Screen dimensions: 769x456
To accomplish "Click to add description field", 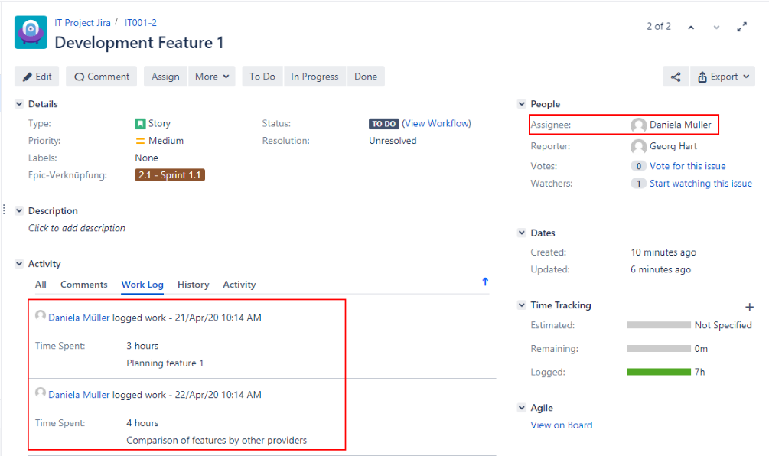I will [x=77, y=228].
